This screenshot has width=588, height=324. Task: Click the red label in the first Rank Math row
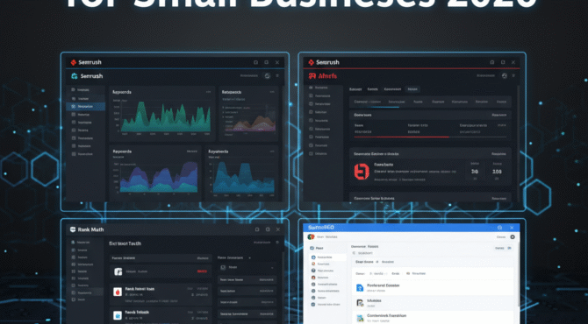pyautogui.click(x=202, y=271)
